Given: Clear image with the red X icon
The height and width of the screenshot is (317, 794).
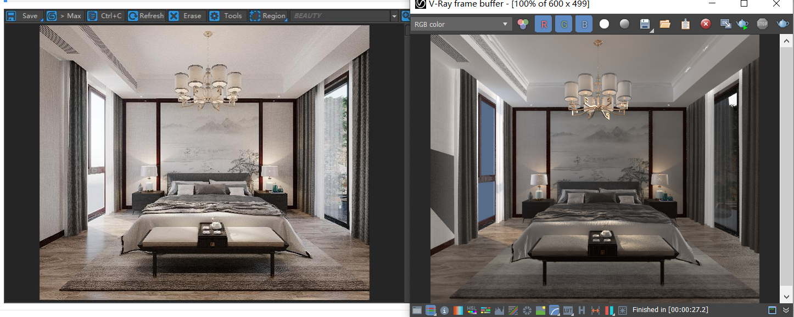Looking at the screenshot, I should point(706,24).
